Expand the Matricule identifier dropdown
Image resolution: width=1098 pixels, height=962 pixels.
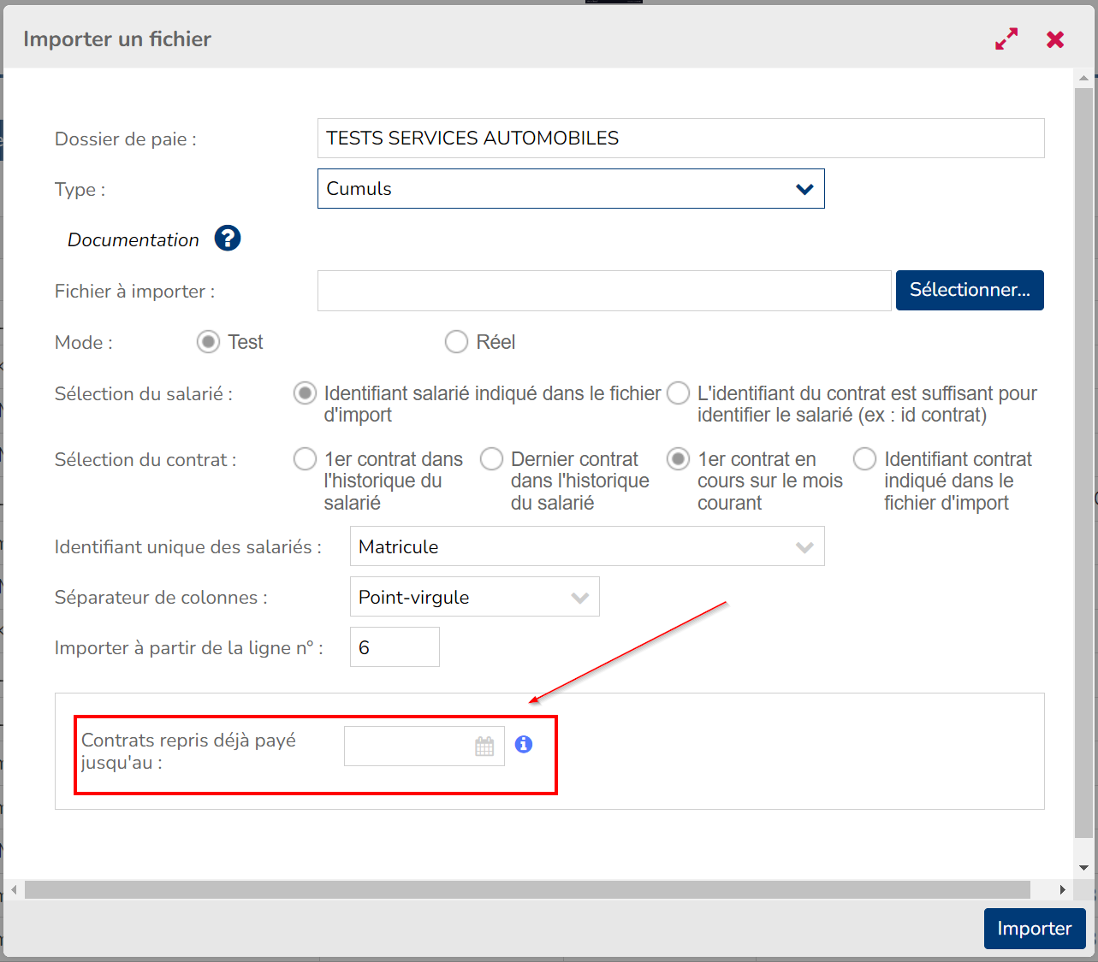coord(586,546)
